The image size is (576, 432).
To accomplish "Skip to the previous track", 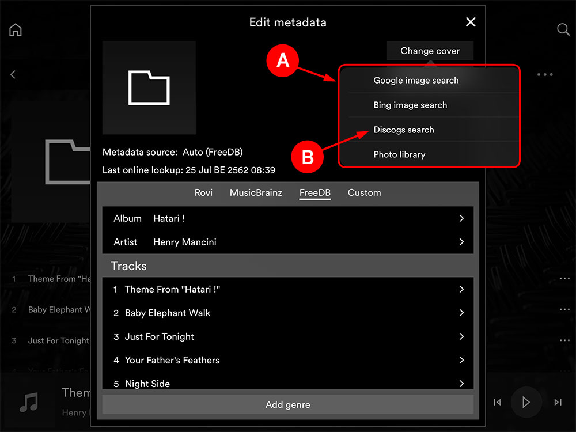I will point(497,402).
